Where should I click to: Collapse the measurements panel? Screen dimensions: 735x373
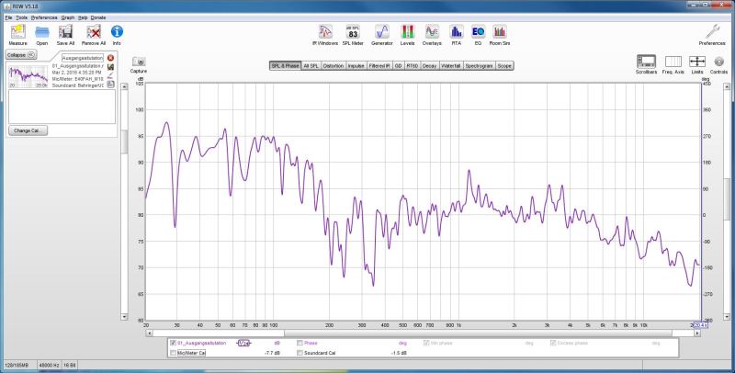pos(20,54)
